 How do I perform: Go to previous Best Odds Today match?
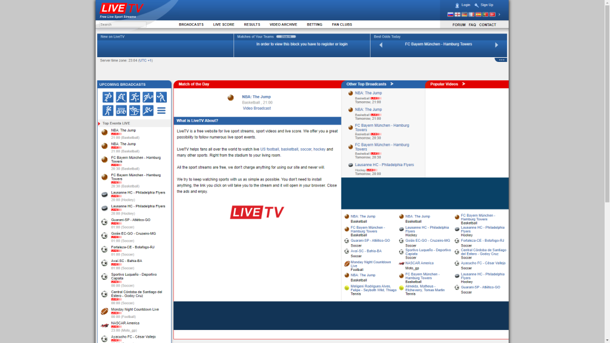[x=381, y=45]
